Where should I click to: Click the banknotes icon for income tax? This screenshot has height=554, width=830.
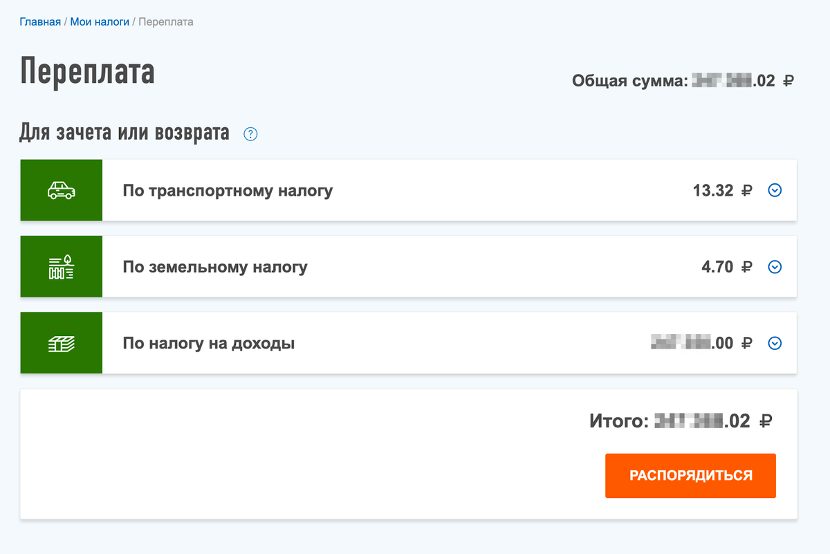click(x=61, y=342)
